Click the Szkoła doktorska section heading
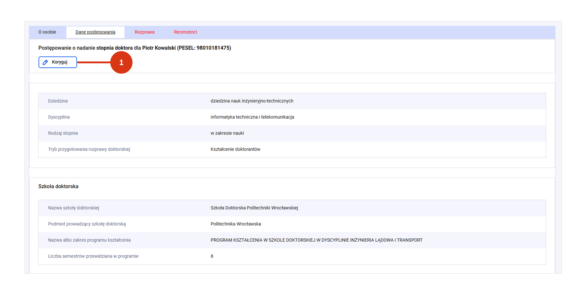 click(58, 187)
